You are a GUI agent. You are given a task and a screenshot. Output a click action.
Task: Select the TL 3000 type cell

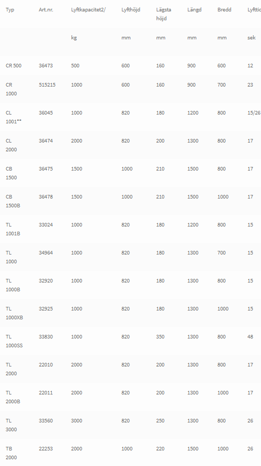tap(11, 425)
